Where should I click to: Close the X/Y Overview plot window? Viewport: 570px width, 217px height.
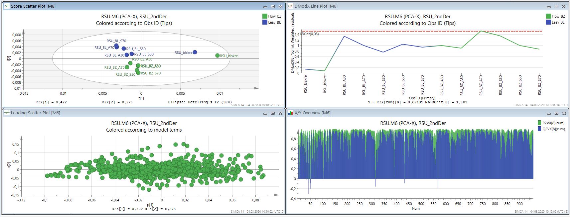(564, 113)
